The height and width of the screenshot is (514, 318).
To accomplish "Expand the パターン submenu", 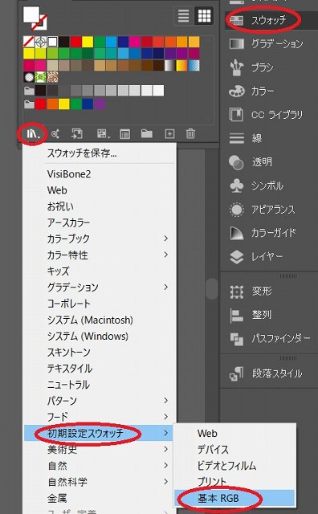I will point(100,401).
